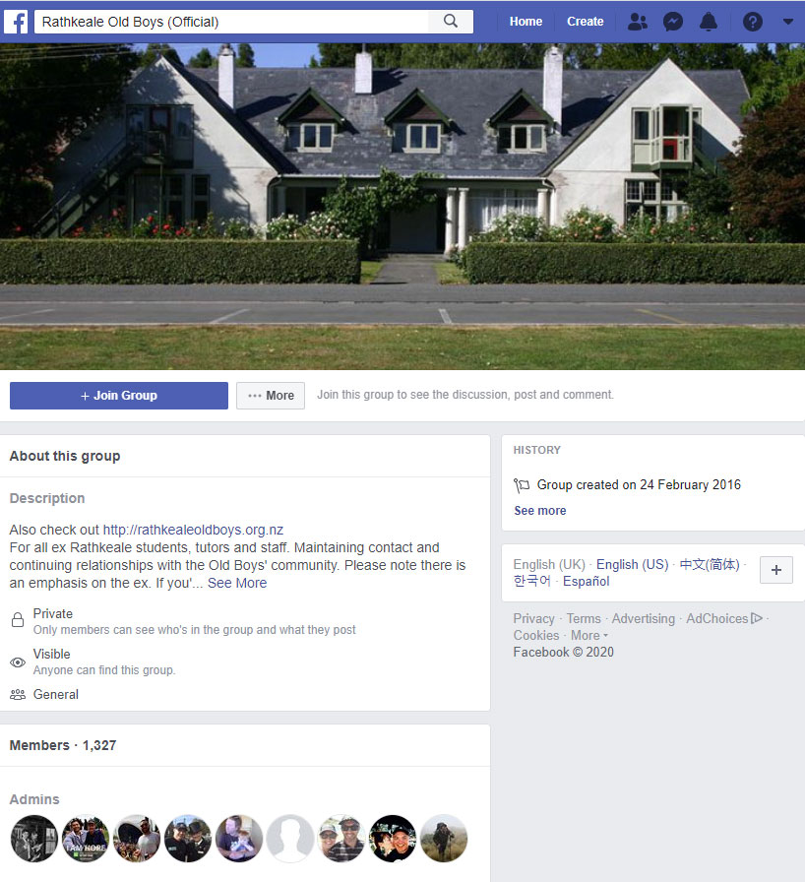Open the Notifications bell
The image size is (805, 882).
(709, 22)
